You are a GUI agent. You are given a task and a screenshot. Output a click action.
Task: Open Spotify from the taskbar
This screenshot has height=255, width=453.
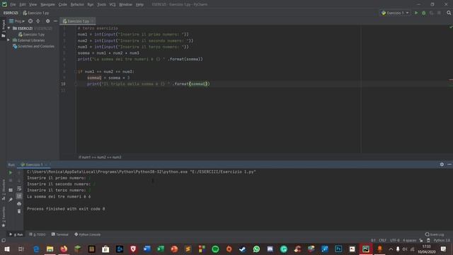215,249
